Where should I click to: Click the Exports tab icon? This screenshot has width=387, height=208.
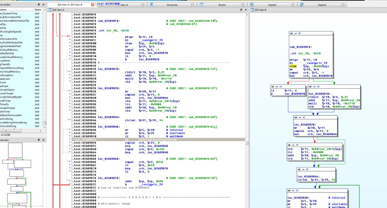(302, 5)
